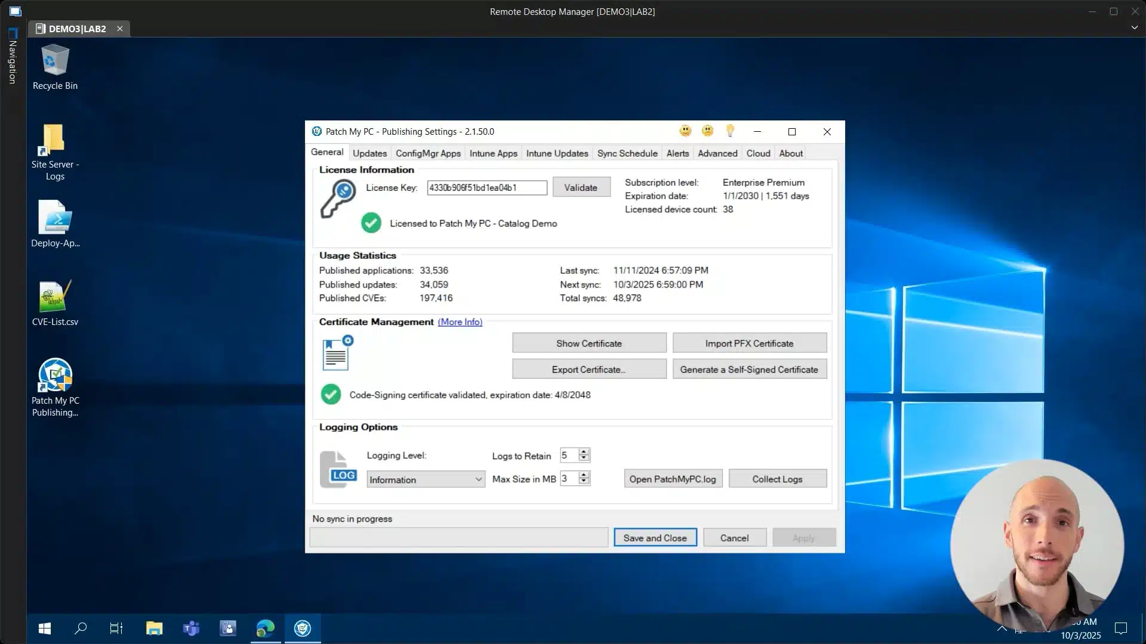Show hidden system tray icons
This screenshot has height=644, width=1146.
1002,628
